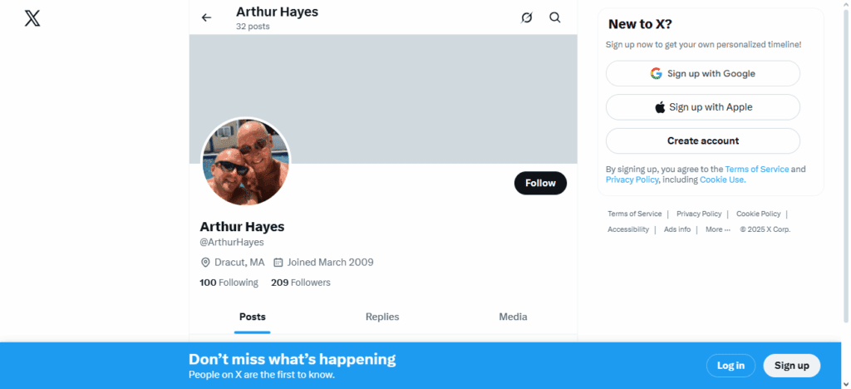Open Arthur Hayes's profile picture
Screen dimensions: 851x389
coord(245,161)
